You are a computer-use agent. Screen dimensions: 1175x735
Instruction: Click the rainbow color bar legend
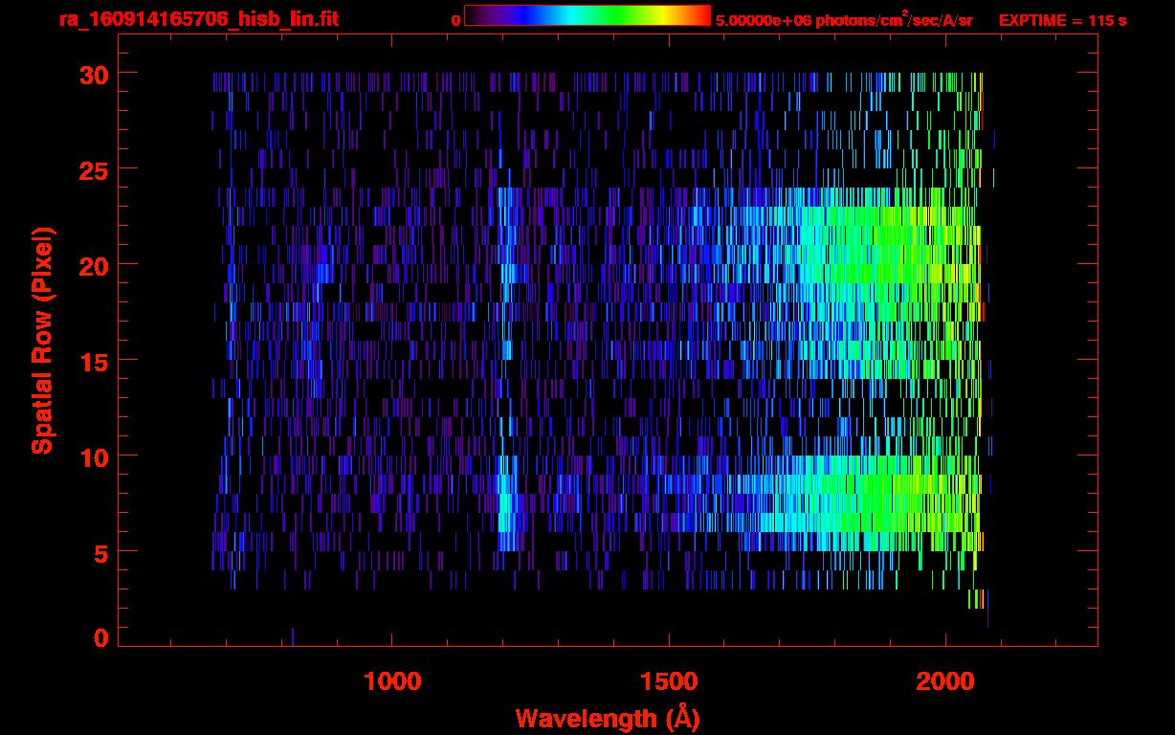point(587,15)
